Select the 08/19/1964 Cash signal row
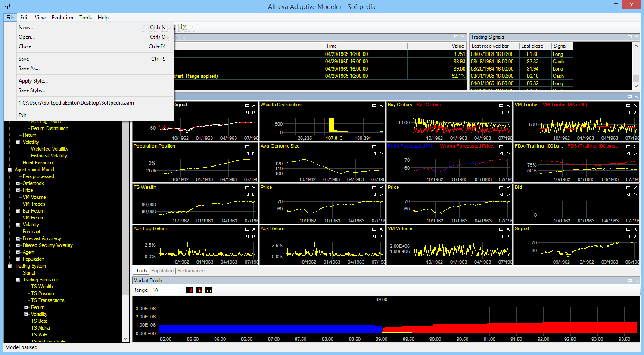This screenshot has height=355, width=644. click(521, 62)
